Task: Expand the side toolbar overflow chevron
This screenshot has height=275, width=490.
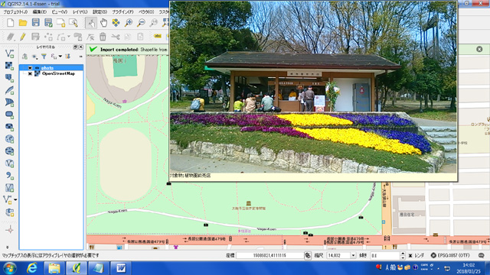Action: pos(8,247)
